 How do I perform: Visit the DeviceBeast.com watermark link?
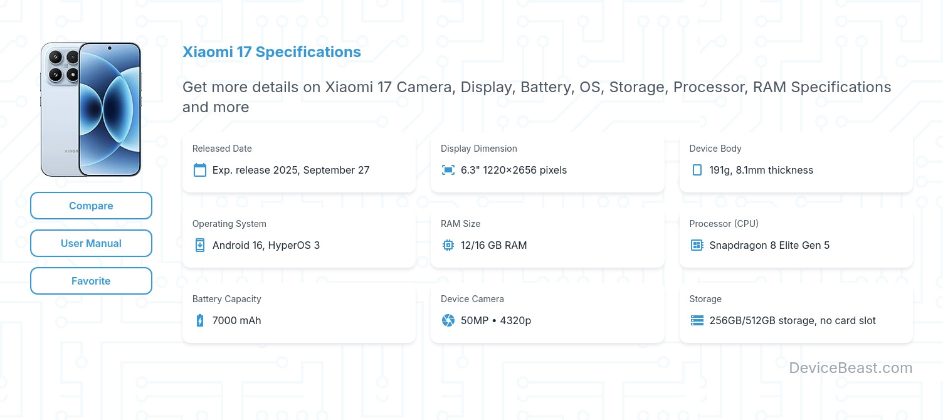[851, 368]
